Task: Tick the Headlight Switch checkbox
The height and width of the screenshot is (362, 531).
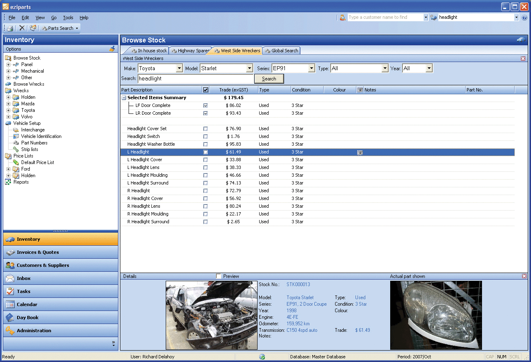Action: (205, 137)
